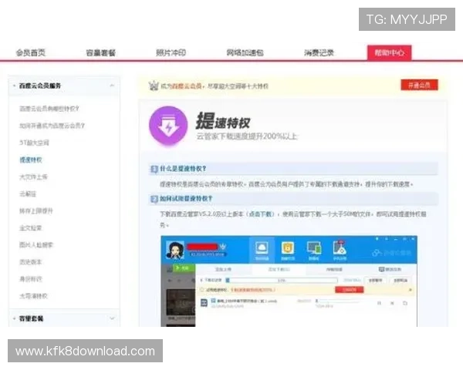463x370 pixels.
Task: Cancel the downloading file with X icon
Action: 392,303
